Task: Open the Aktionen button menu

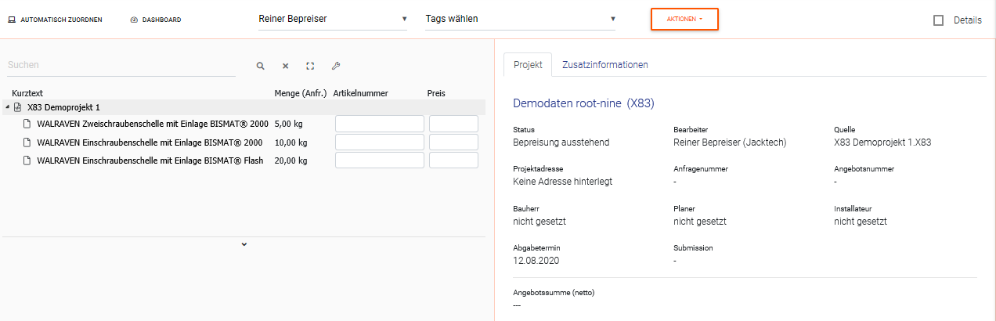Action: (684, 19)
